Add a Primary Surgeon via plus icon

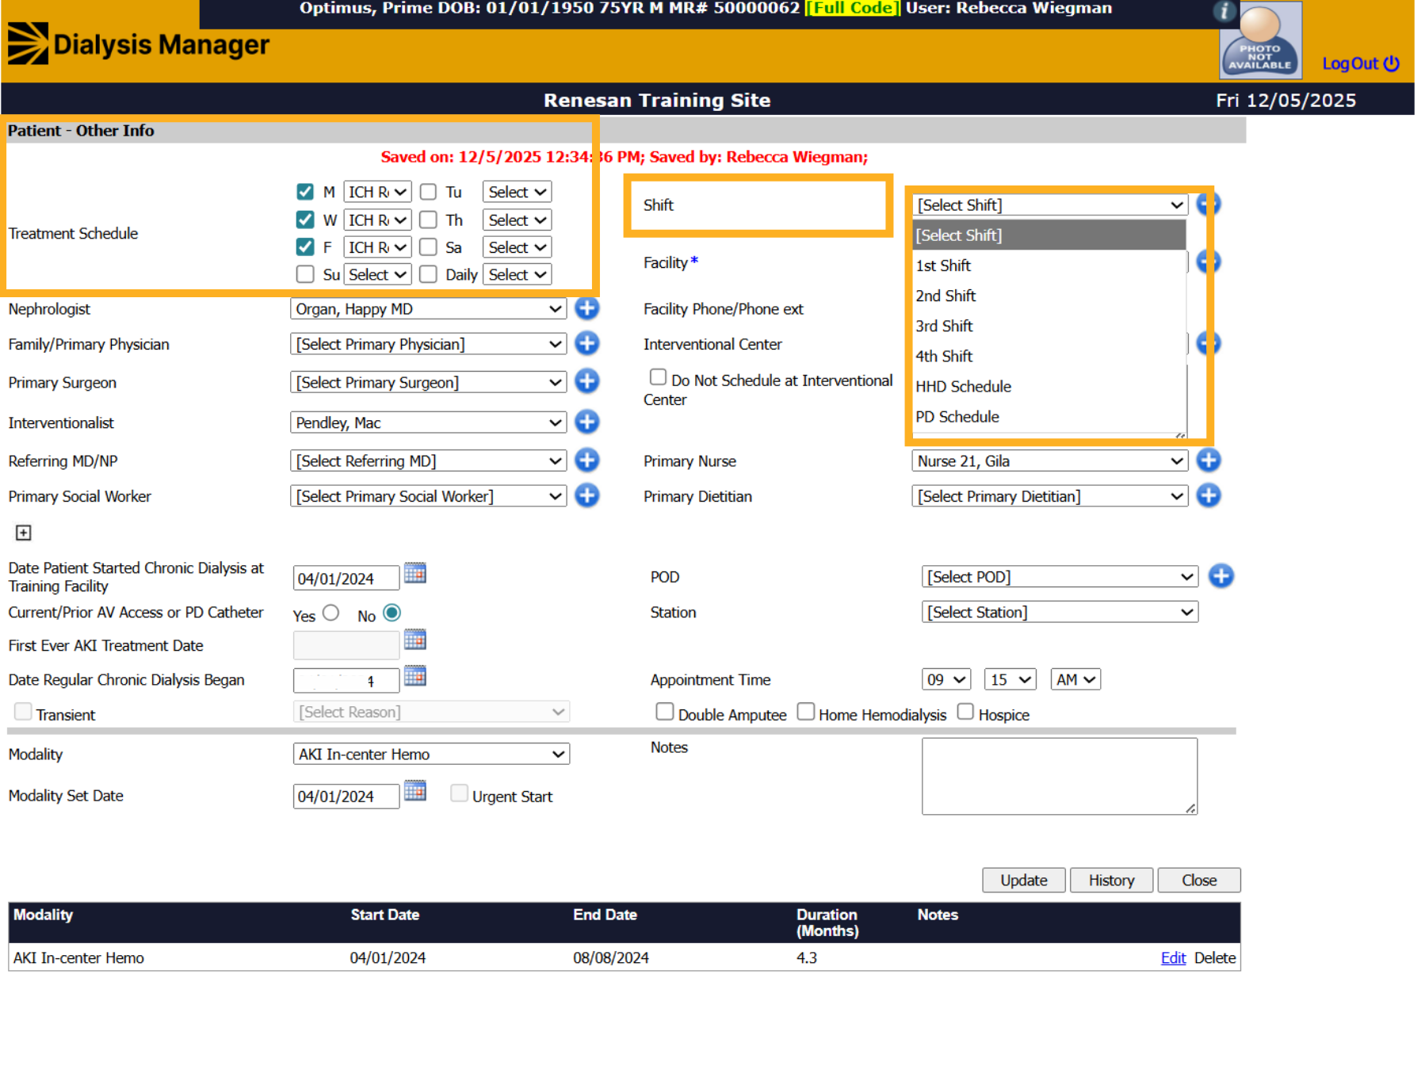pyautogui.click(x=586, y=381)
